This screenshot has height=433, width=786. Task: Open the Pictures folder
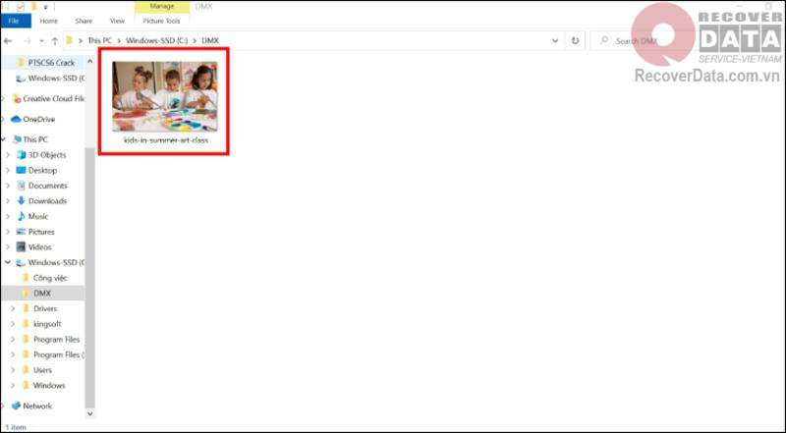point(41,232)
